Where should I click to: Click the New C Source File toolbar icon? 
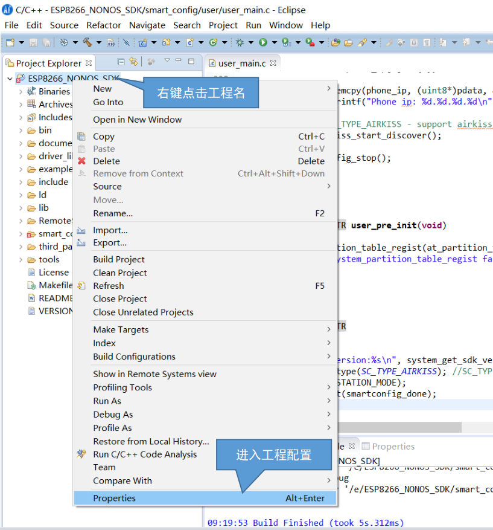click(x=189, y=42)
